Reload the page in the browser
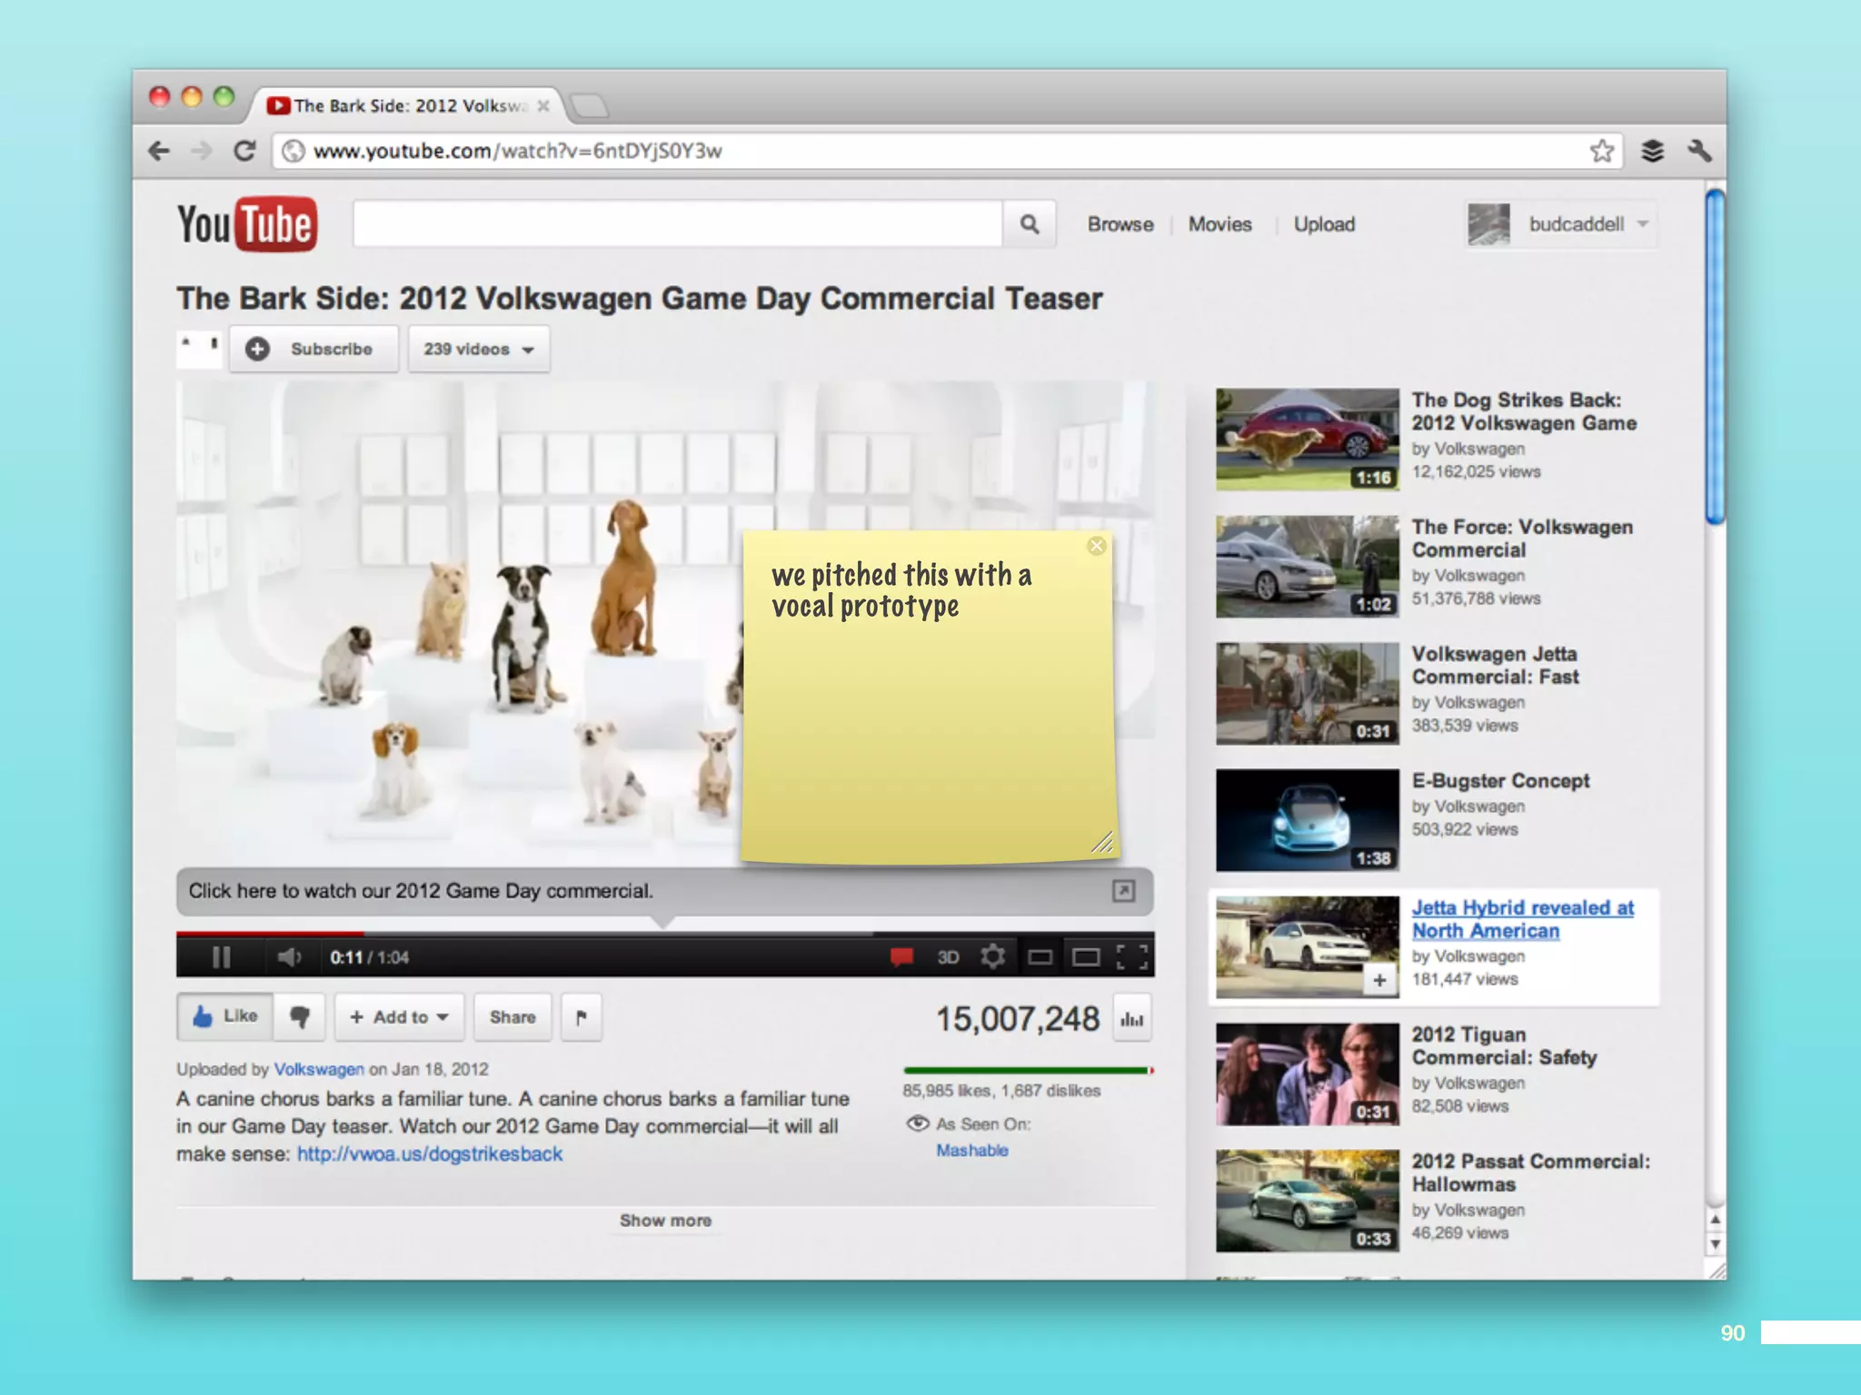This screenshot has width=1861, height=1395. pyautogui.click(x=244, y=151)
